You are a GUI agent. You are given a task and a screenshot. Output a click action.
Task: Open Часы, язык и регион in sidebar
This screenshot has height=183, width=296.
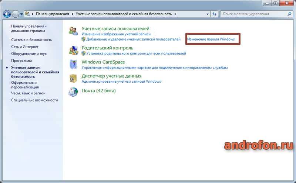[28, 93]
